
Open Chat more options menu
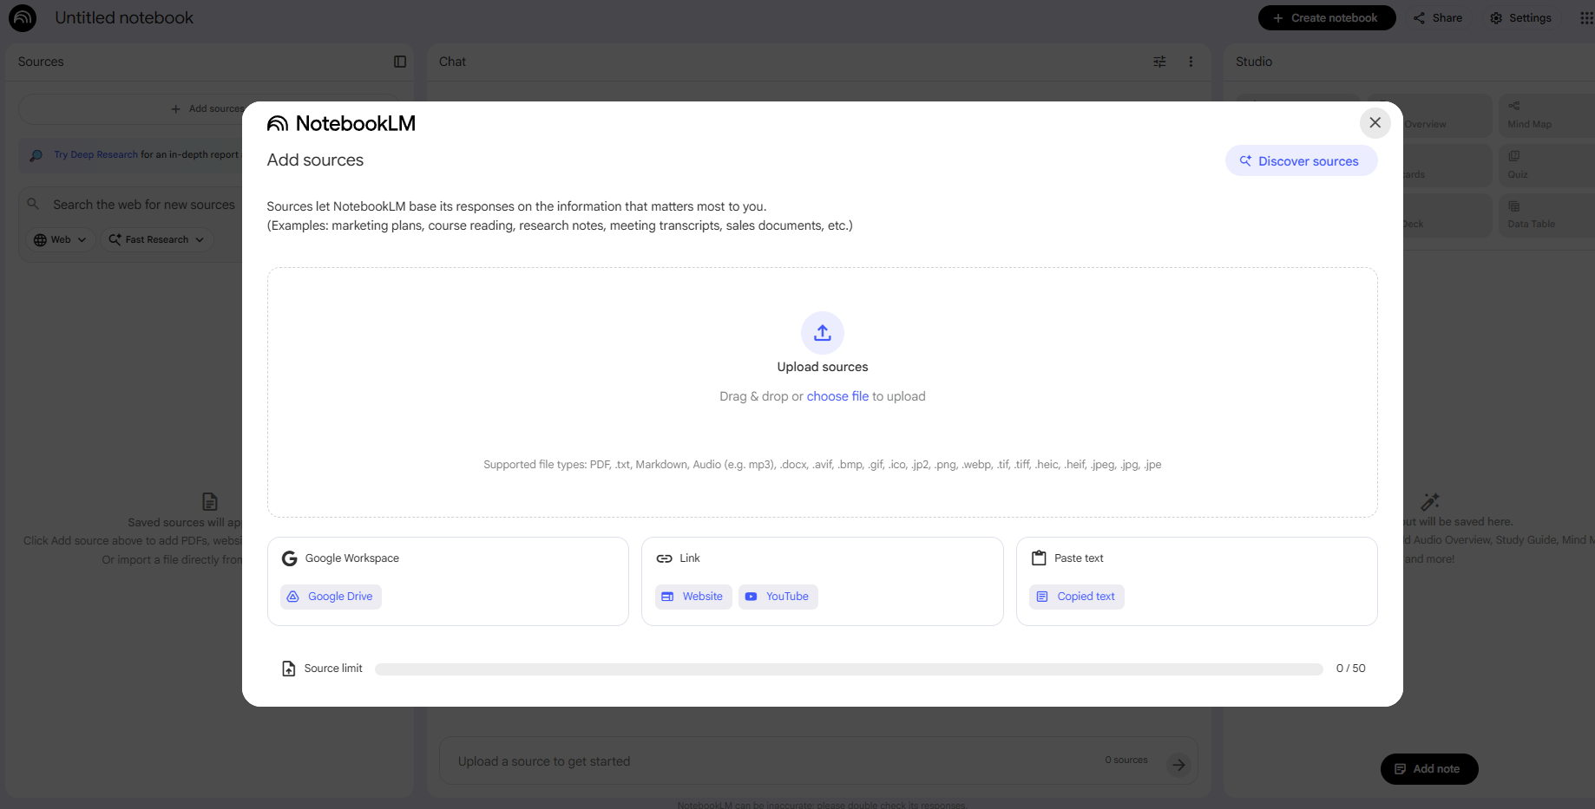click(x=1191, y=62)
